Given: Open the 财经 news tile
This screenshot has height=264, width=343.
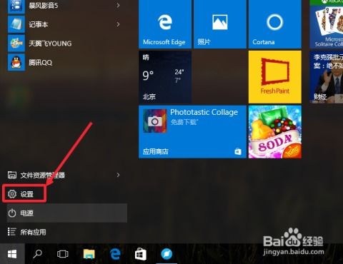Looking at the screenshot, I should click(x=327, y=77).
